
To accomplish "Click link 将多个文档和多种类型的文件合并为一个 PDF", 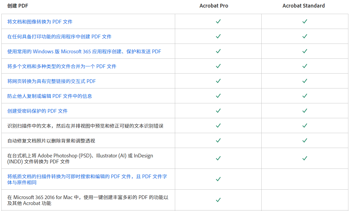I will (x=62, y=66).
